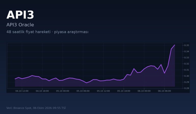Click the 0.34 y-axis label
This screenshot has height=114, width=196.
coord(187,51)
